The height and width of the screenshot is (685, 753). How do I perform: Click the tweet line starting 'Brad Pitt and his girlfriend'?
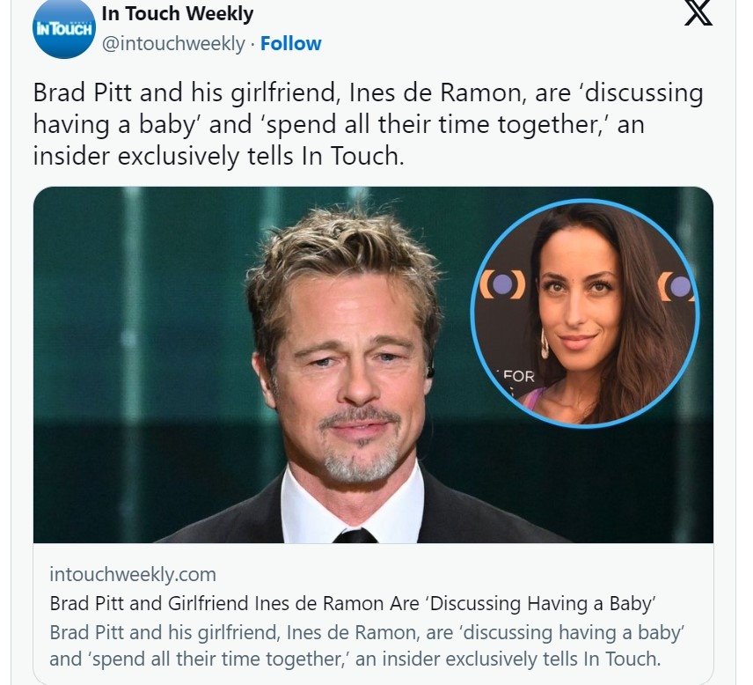click(368, 92)
